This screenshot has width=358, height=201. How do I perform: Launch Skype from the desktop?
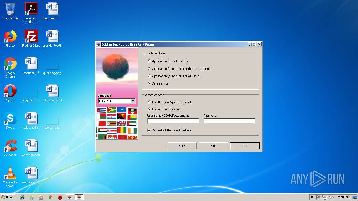[x=10, y=121]
